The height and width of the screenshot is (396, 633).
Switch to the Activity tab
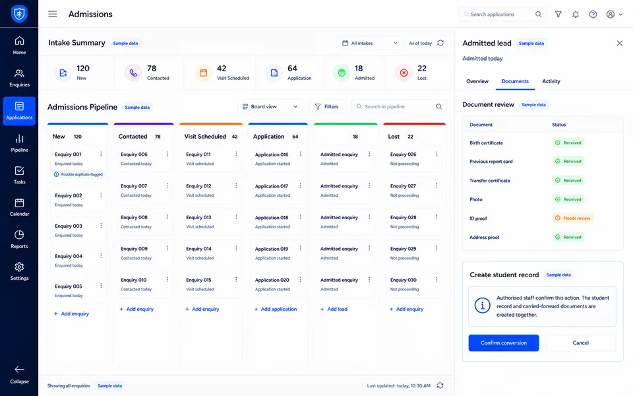pyautogui.click(x=551, y=81)
